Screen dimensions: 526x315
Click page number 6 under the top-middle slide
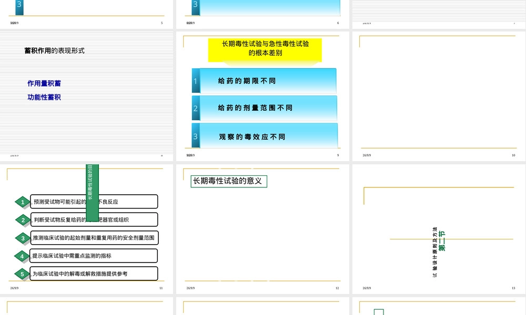click(338, 23)
